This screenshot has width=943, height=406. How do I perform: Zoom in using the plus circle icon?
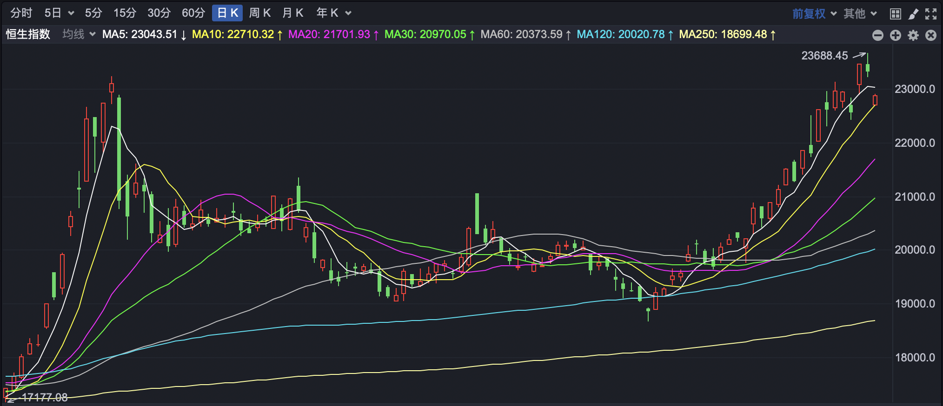pos(895,35)
